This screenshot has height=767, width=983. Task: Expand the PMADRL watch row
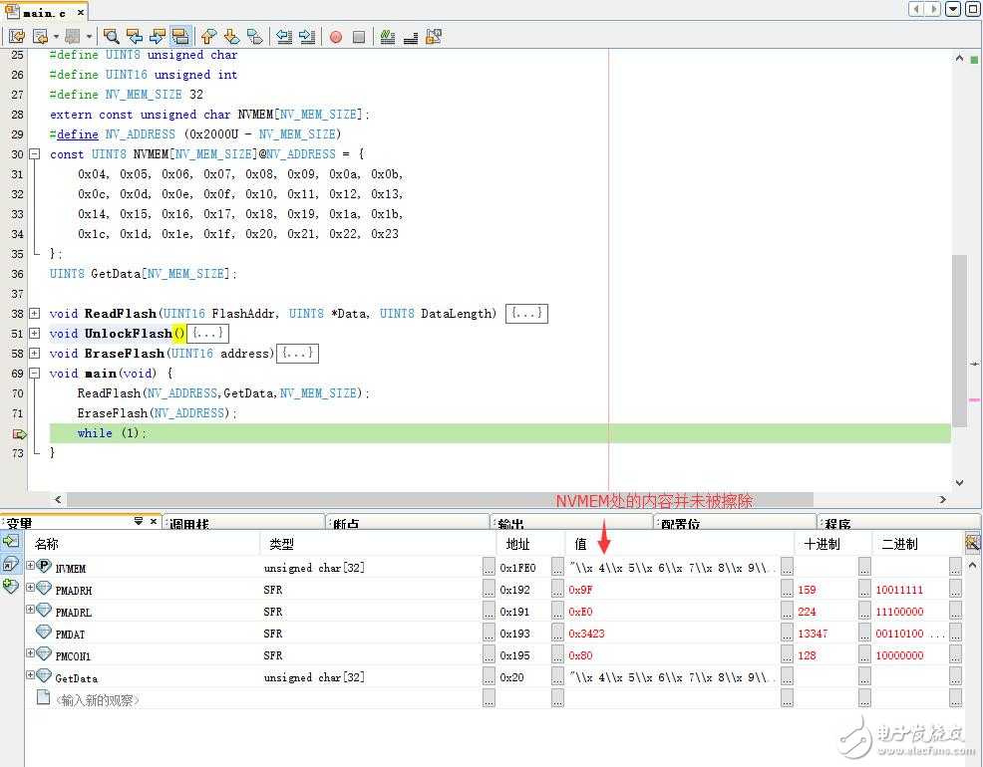[x=30, y=610]
